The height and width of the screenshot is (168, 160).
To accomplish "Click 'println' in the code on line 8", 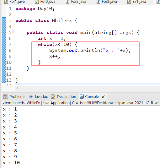I will [x=90, y=51].
